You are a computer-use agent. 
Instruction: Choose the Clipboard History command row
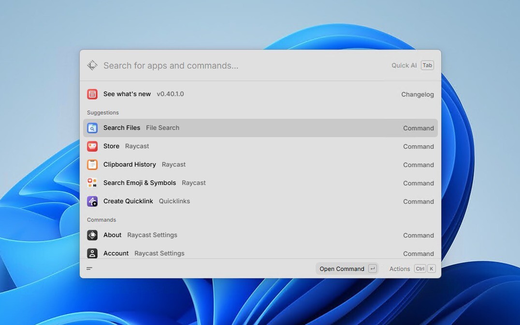point(260,165)
